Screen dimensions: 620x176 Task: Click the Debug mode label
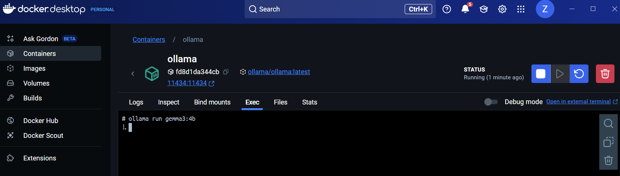523,102
